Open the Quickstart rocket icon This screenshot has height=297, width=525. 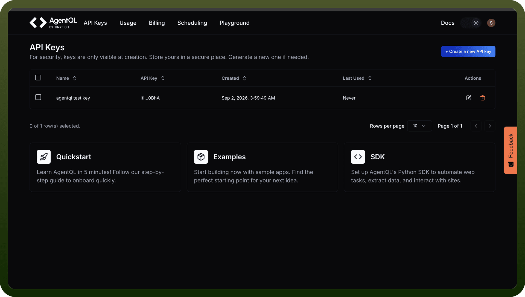coord(44,157)
